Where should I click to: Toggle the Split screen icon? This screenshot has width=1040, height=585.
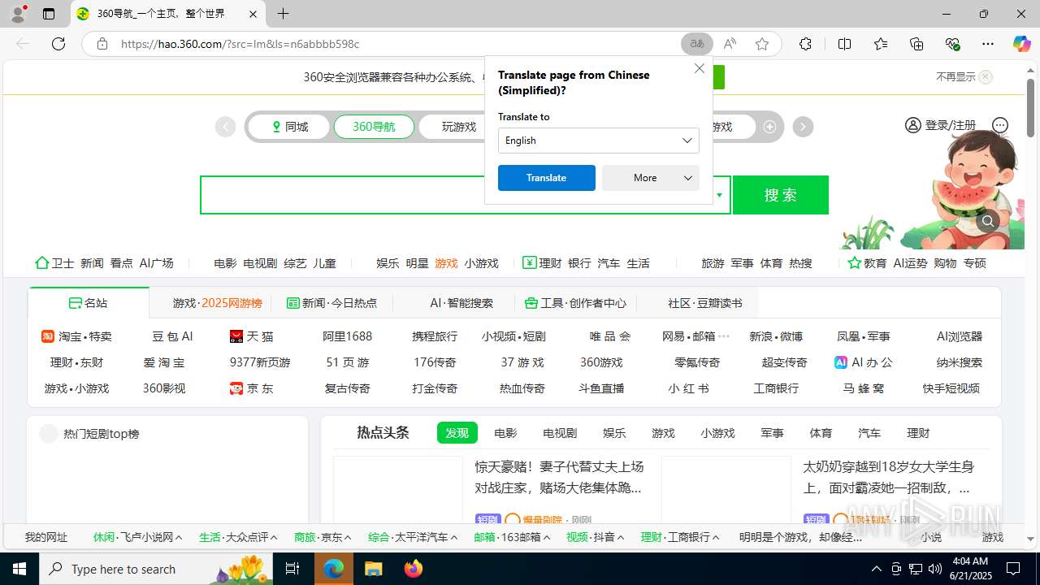(x=844, y=44)
